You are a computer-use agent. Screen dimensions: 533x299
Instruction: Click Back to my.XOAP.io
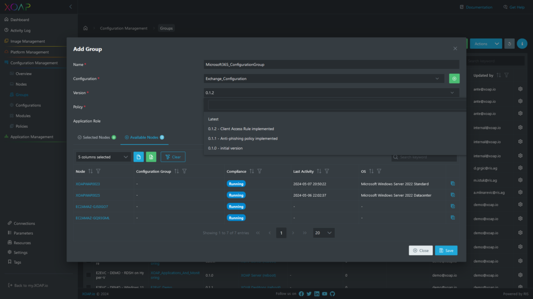[x=31, y=286]
